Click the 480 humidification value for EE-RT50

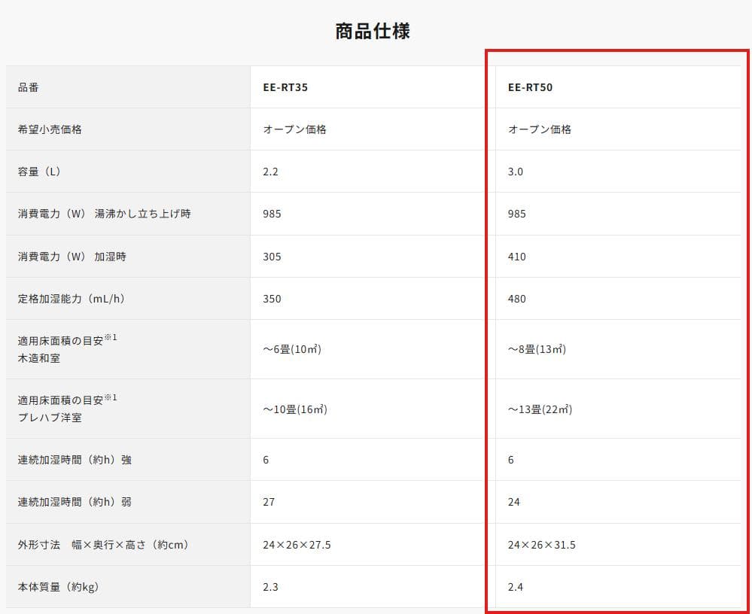coord(517,298)
